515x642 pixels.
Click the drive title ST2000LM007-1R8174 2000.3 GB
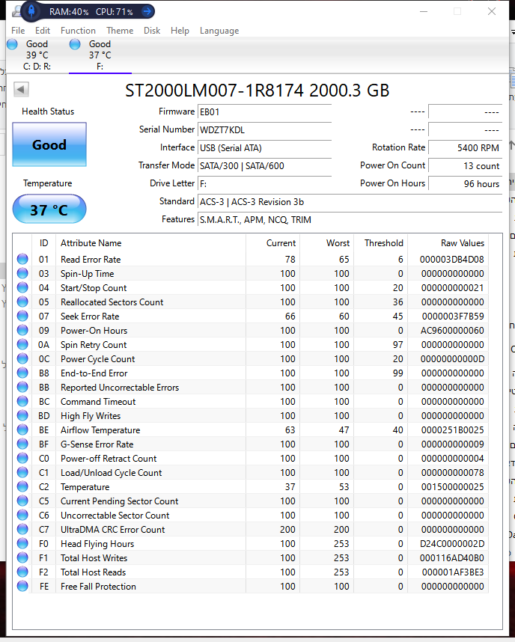click(x=257, y=91)
